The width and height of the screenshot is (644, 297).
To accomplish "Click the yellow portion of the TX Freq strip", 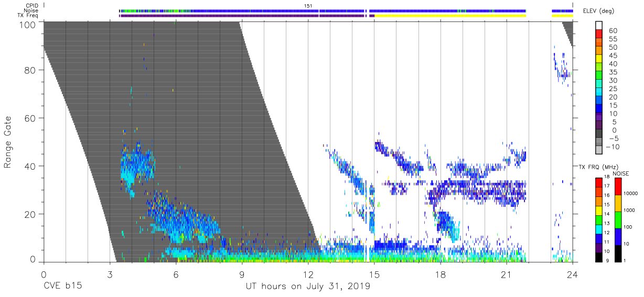I will [x=450, y=16].
